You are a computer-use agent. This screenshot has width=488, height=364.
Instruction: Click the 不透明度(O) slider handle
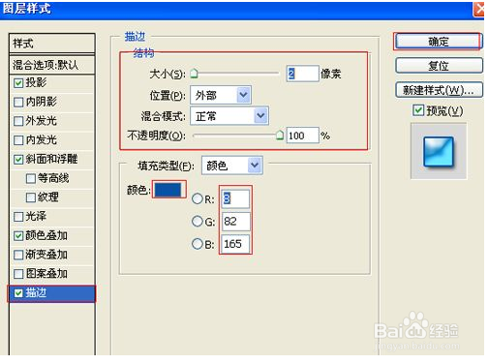[x=280, y=136]
